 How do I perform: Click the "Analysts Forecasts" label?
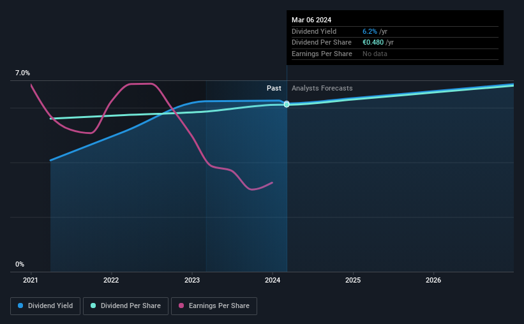point(322,89)
